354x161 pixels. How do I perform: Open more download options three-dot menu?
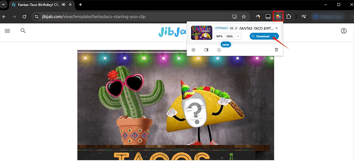276,36
